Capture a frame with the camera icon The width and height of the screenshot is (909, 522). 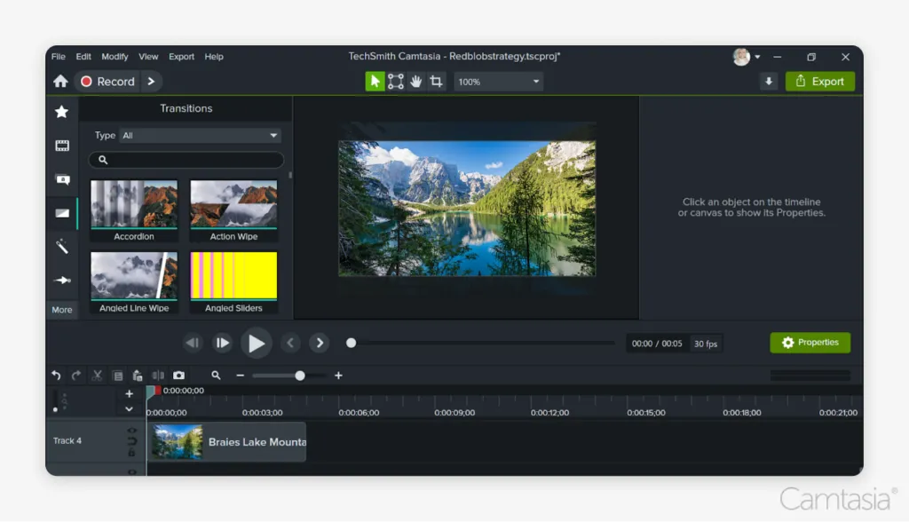[178, 376]
